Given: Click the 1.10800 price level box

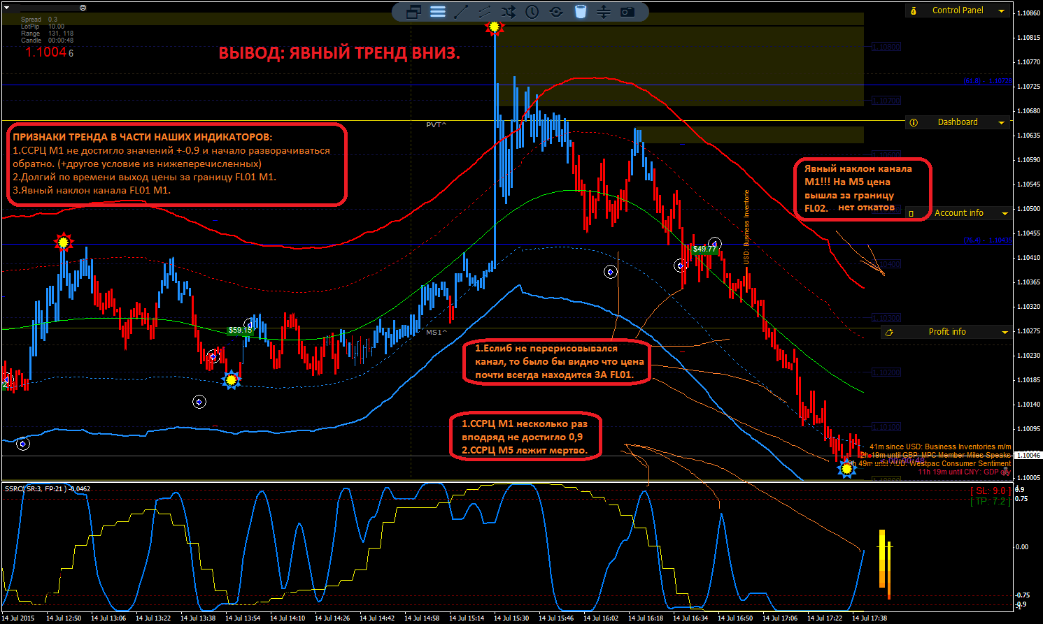Looking at the screenshot, I should 886,47.
